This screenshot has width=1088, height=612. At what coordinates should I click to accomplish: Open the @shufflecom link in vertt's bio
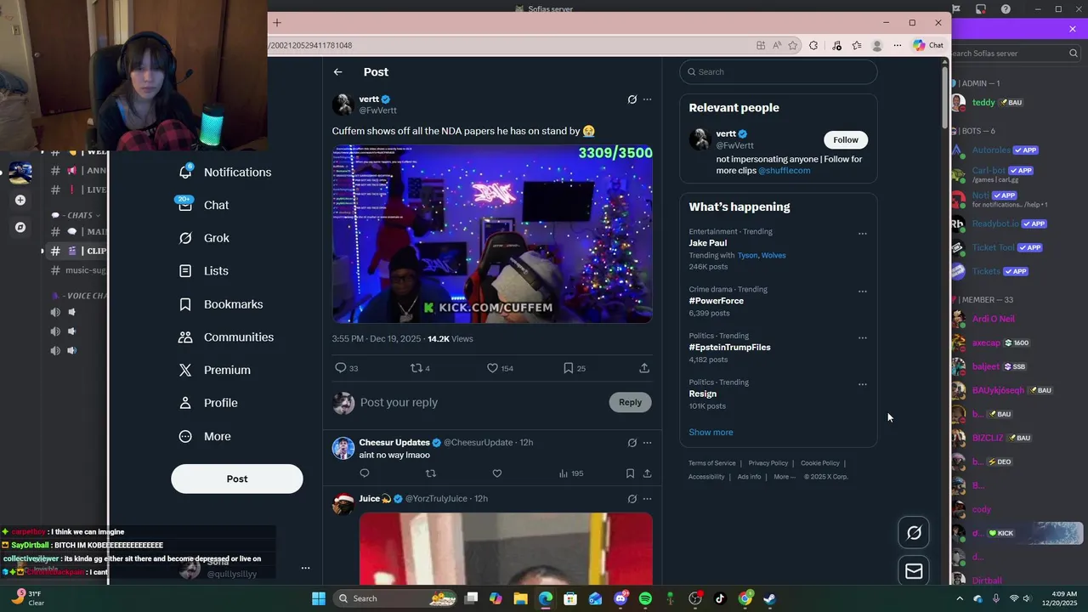tap(784, 170)
